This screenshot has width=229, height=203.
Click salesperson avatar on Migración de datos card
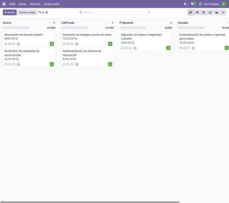[168, 48]
